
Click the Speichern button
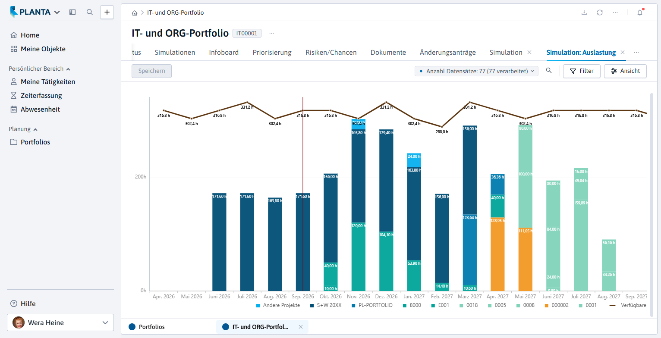tap(152, 71)
